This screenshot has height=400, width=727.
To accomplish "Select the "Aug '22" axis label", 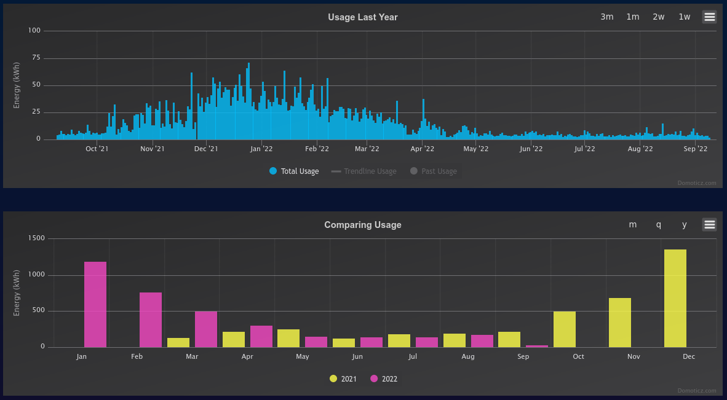I will (640, 149).
